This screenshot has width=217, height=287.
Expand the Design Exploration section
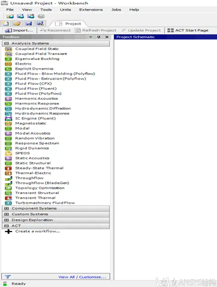click(6, 220)
